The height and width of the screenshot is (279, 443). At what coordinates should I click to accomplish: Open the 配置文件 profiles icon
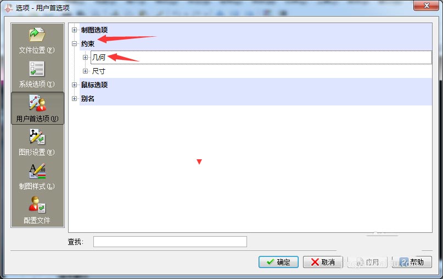pos(37,204)
